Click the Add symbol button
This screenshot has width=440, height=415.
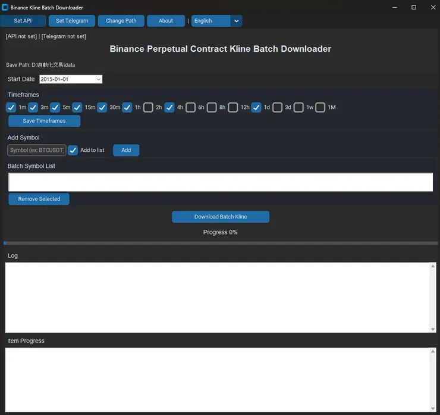tap(126, 150)
